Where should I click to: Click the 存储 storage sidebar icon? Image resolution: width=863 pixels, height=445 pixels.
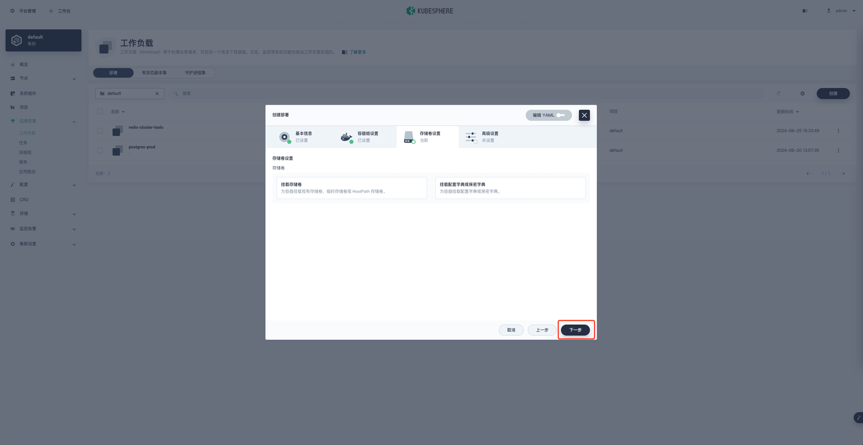13,214
